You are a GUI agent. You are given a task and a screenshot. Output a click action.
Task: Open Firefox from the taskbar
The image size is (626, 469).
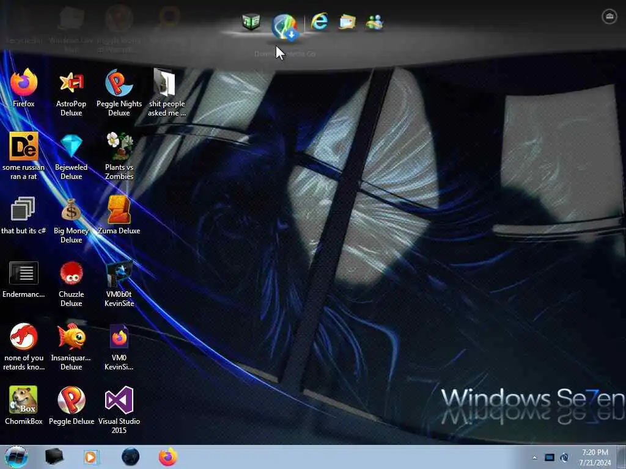(x=168, y=457)
